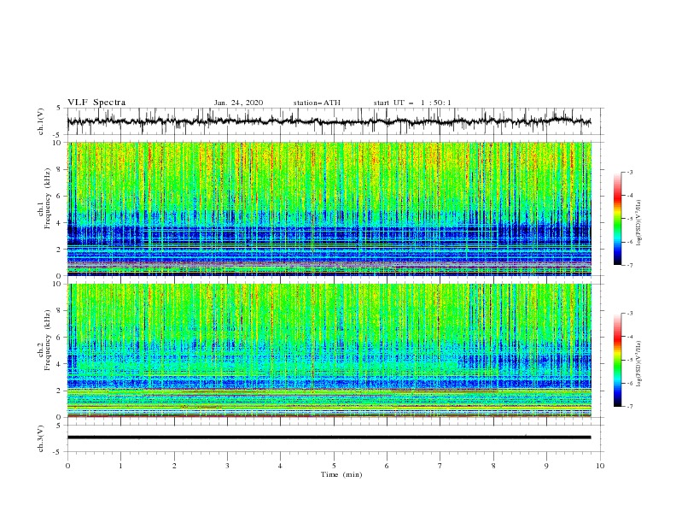Click the "4" kHz tick on ch.1 frequency axis

(x=60, y=223)
